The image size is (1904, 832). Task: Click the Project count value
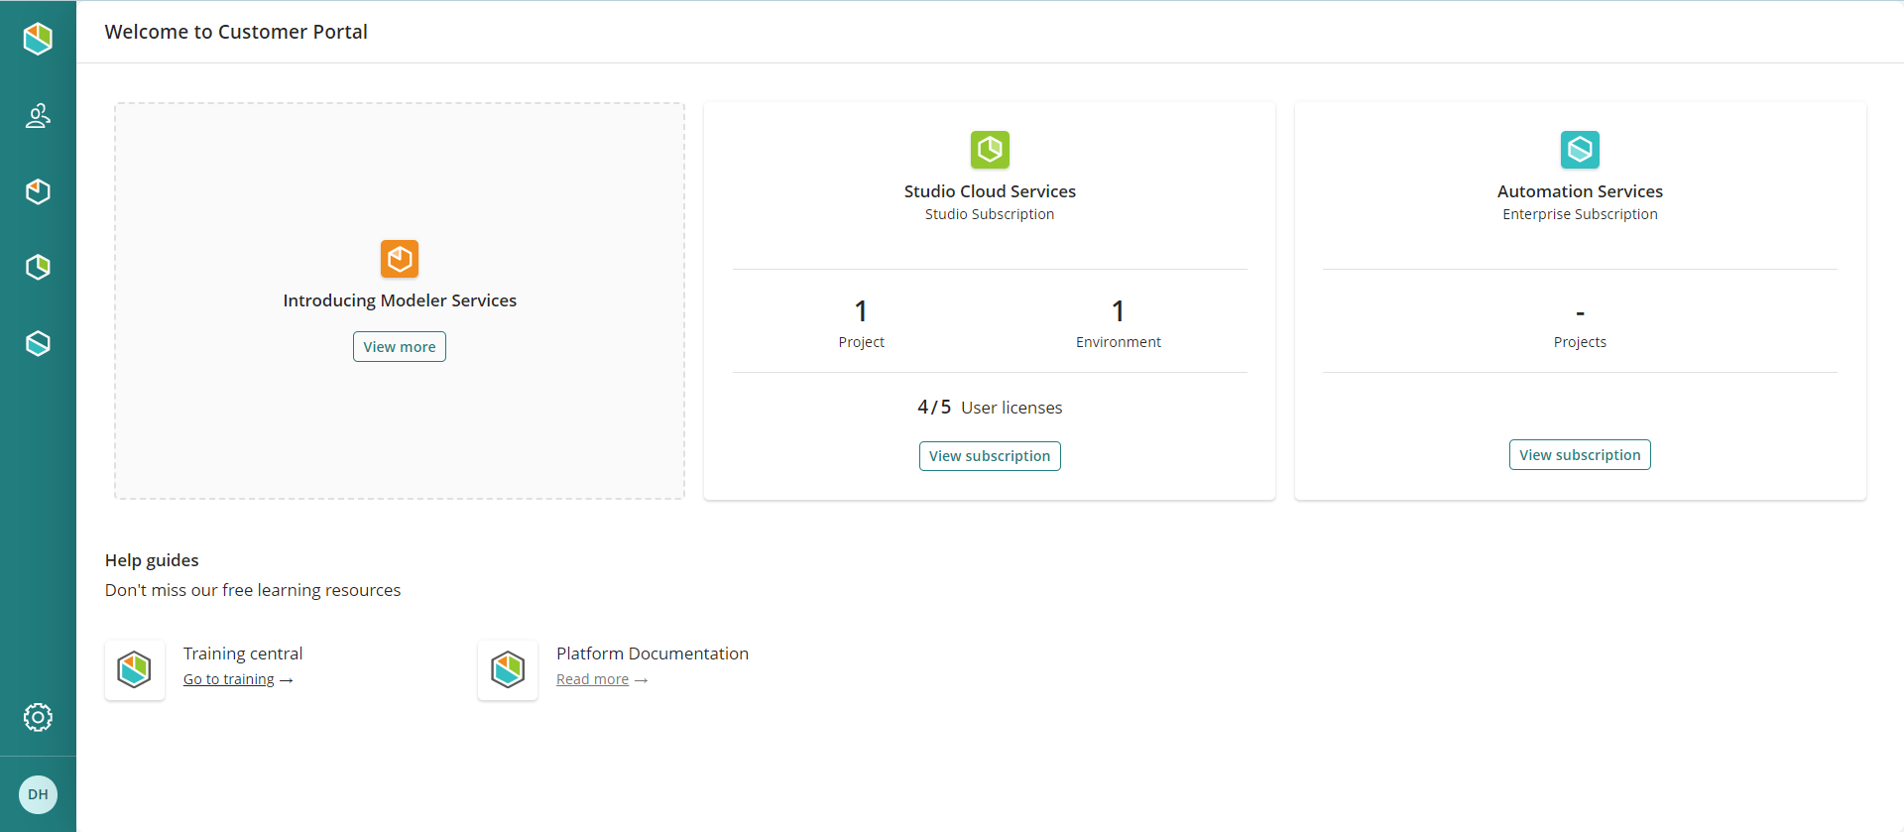point(861,311)
